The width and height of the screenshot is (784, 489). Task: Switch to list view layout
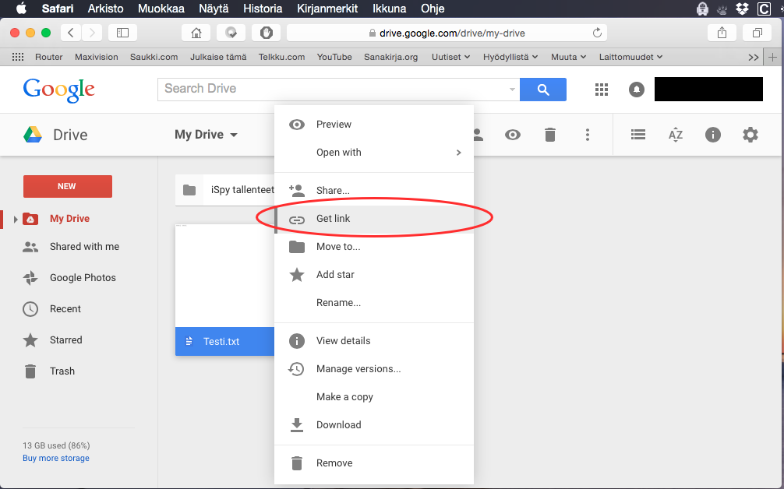[x=638, y=135]
